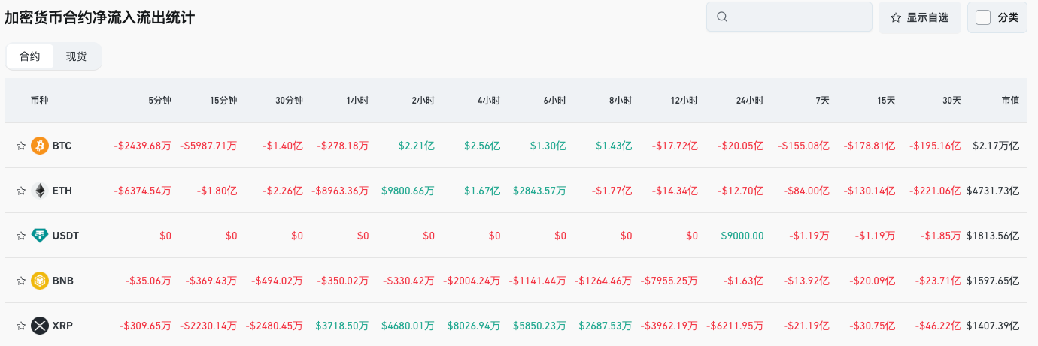
Task: Add ETH to favorites with star
Action: (x=21, y=191)
